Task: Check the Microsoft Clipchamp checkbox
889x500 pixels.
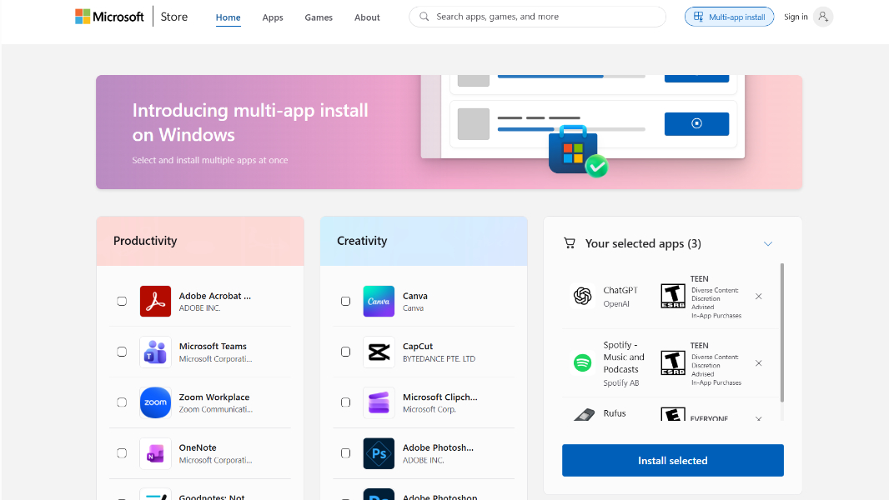Action: click(345, 402)
